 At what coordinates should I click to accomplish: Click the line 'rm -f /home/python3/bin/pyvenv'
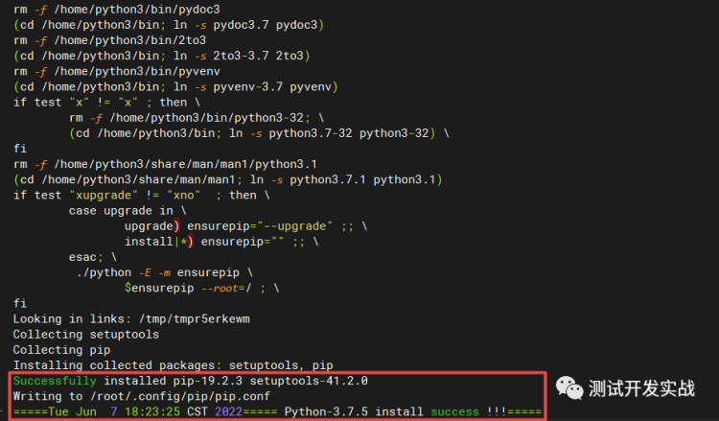coord(116,72)
